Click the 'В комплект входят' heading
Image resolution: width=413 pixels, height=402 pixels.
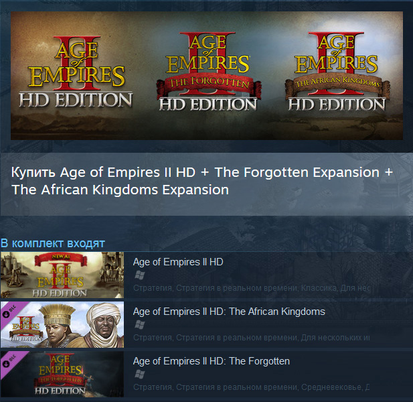tap(53, 243)
